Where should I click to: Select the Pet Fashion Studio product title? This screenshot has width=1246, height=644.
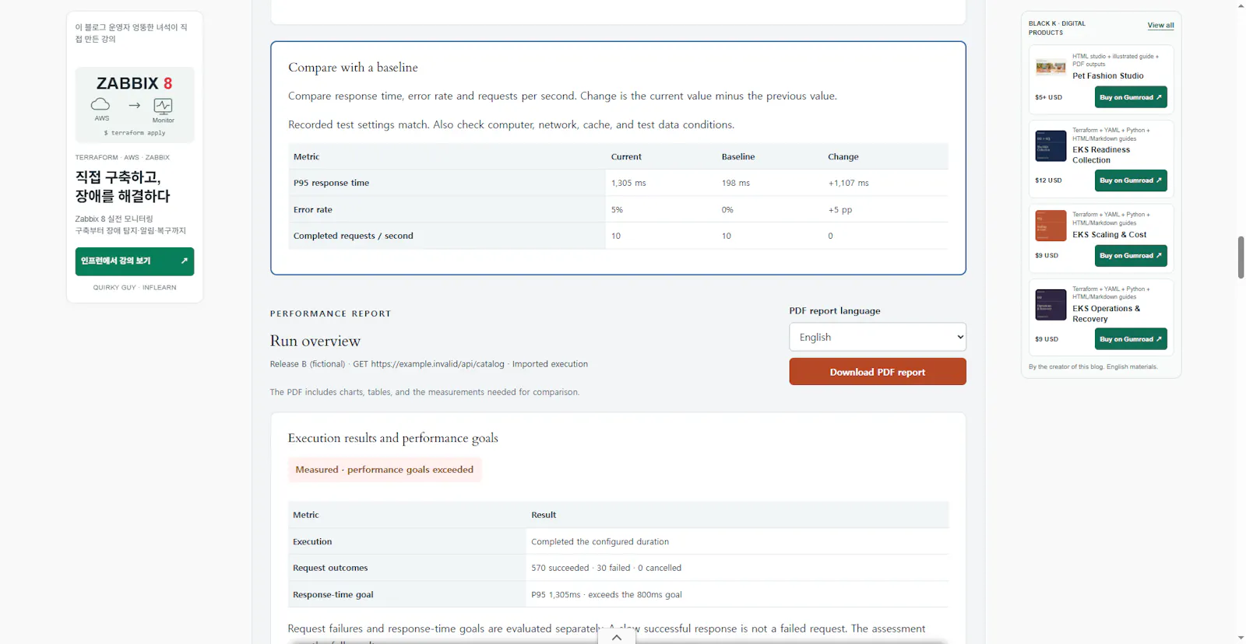click(1108, 76)
